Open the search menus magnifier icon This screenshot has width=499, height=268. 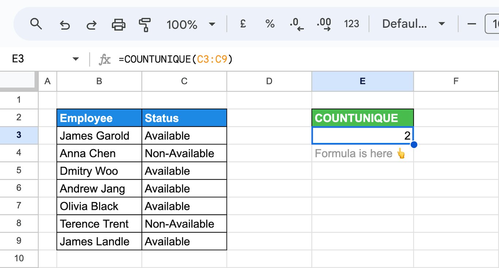(x=36, y=24)
